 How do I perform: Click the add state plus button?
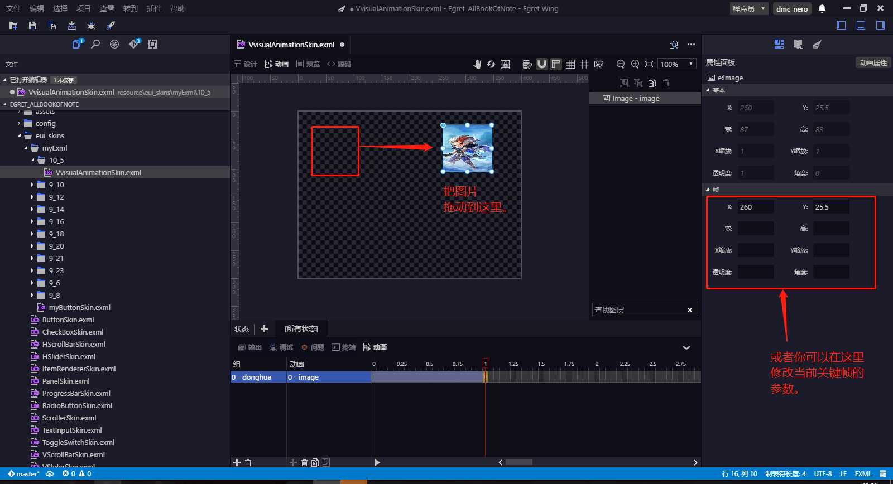pyautogui.click(x=264, y=328)
